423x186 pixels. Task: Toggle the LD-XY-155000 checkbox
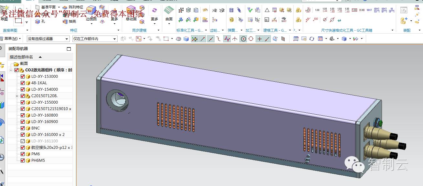click(23, 102)
